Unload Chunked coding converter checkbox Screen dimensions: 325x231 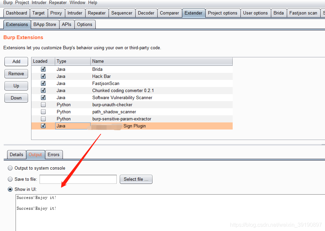[x=43, y=90]
